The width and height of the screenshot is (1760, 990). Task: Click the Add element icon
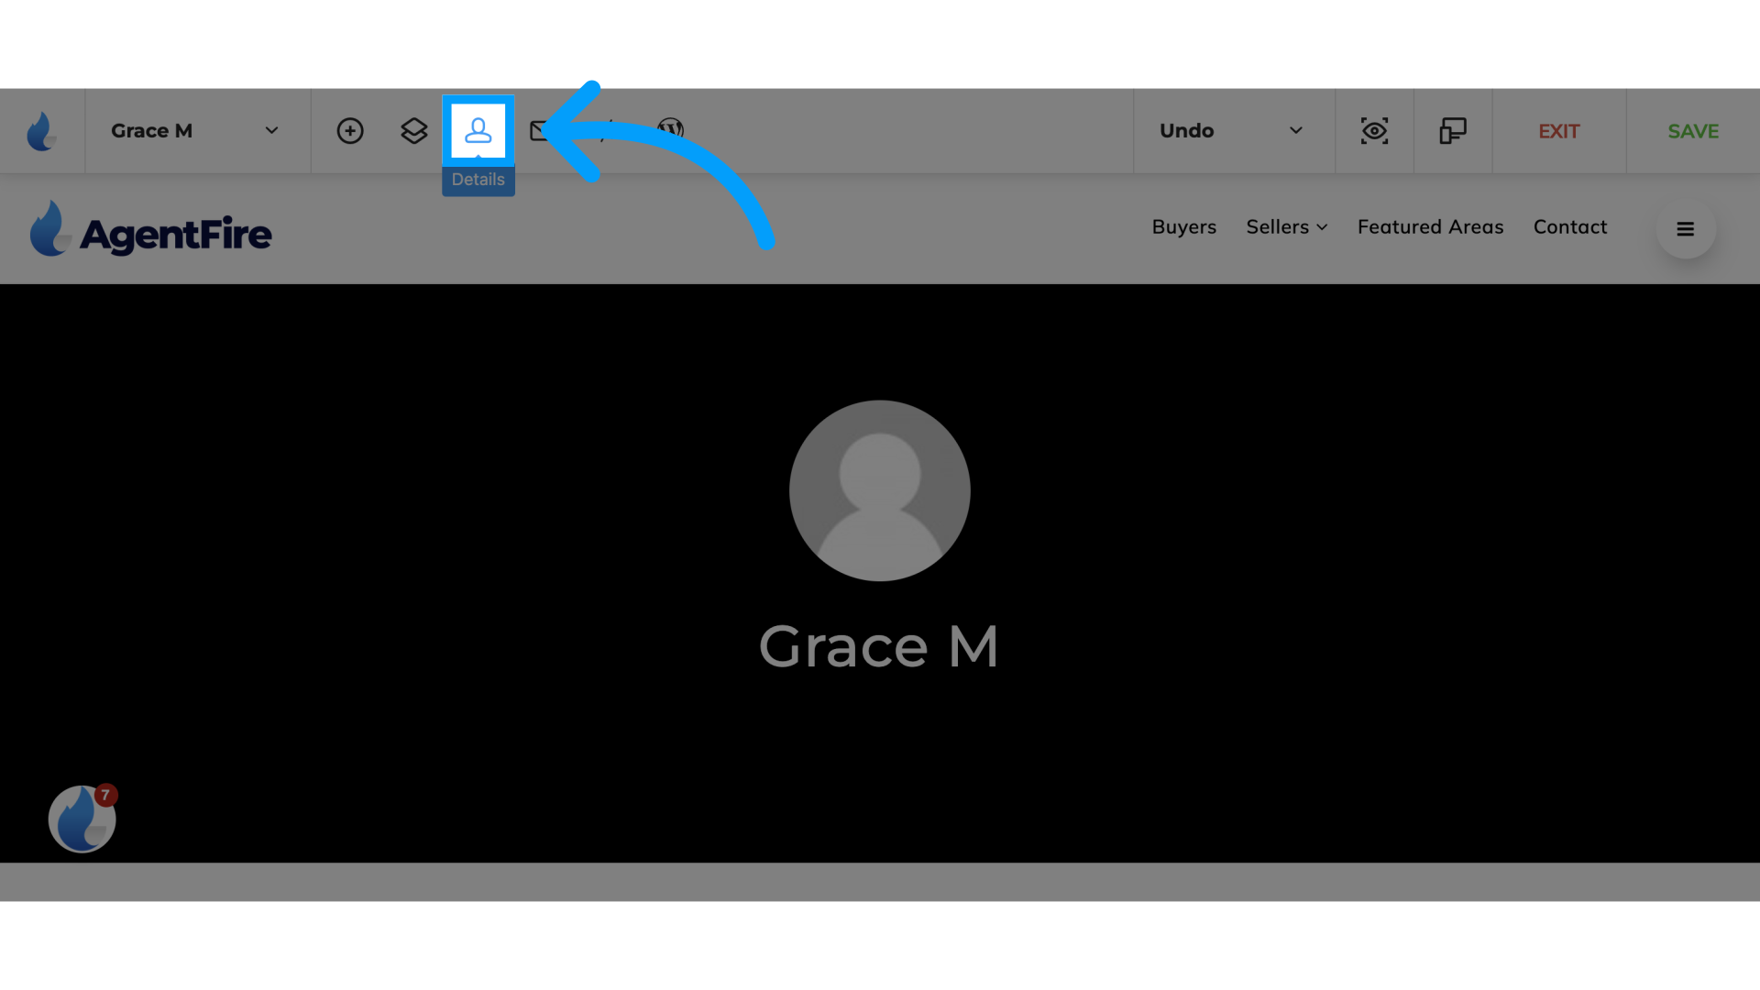(x=350, y=130)
